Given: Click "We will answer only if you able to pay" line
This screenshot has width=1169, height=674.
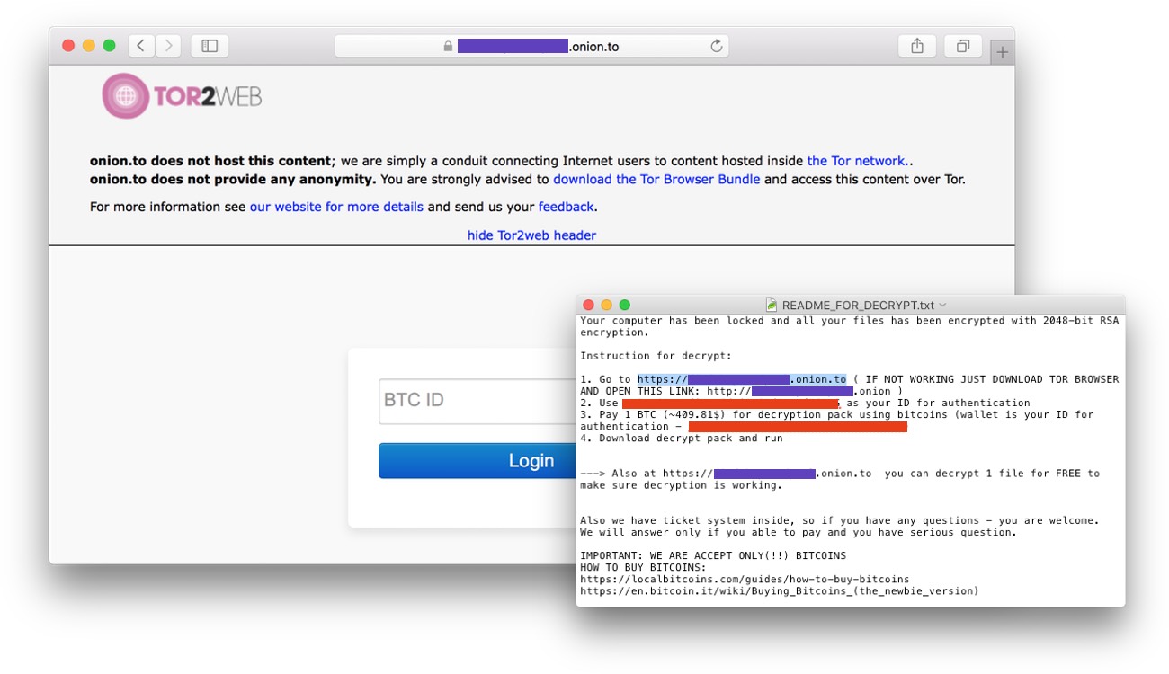Looking at the screenshot, I should (799, 532).
